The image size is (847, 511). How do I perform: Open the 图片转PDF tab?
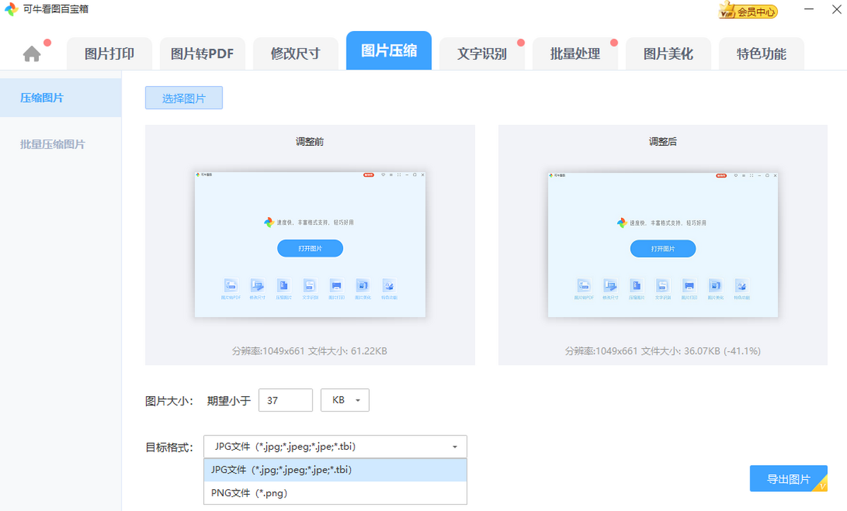click(202, 54)
